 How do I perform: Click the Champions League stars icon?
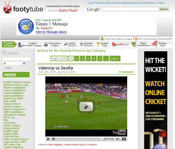coord(46,44)
